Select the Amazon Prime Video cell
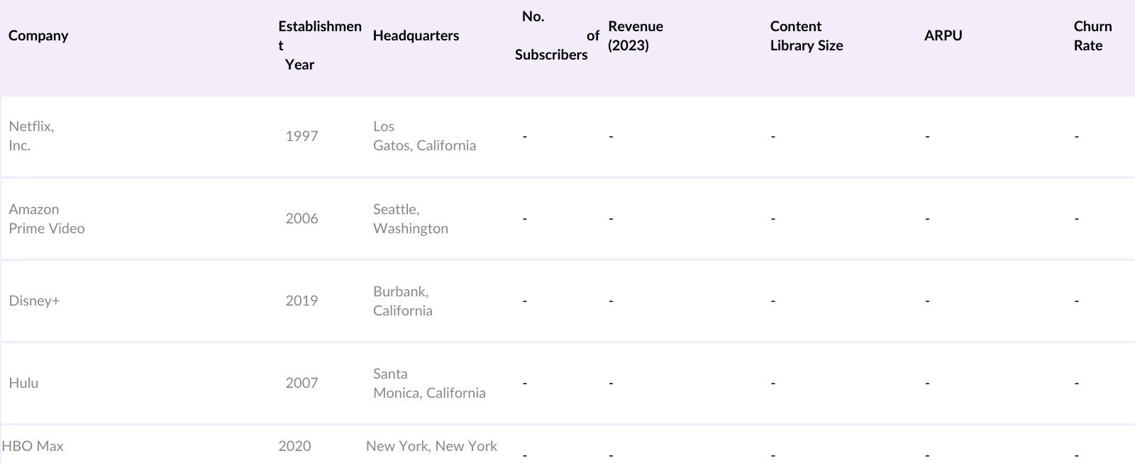 click(47, 218)
